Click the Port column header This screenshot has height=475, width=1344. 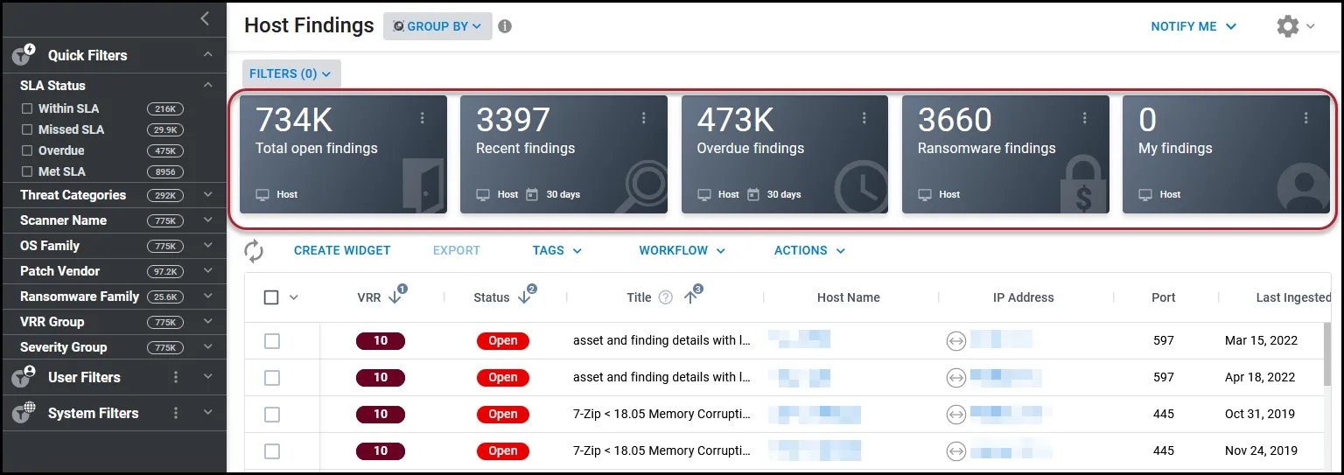pyautogui.click(x=1164, y=297)
